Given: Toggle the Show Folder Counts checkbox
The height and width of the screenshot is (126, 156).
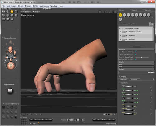Looking at the screenshot, I should point(136,60).
